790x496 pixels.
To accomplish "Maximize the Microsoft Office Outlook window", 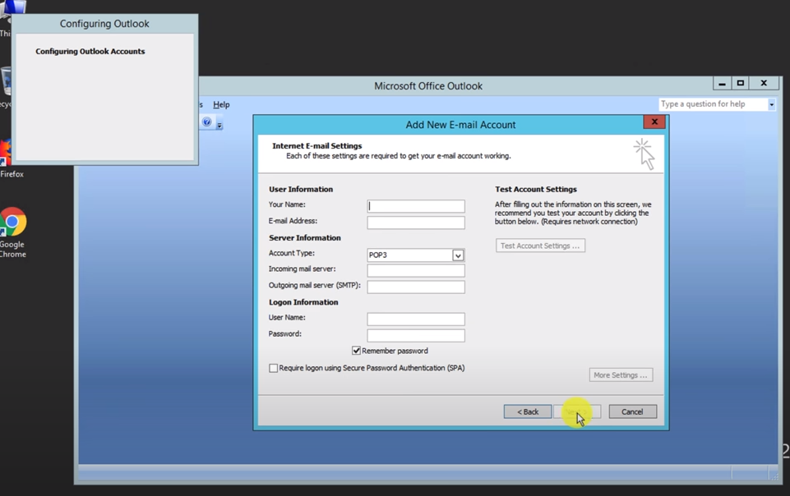I will (740, 84).
